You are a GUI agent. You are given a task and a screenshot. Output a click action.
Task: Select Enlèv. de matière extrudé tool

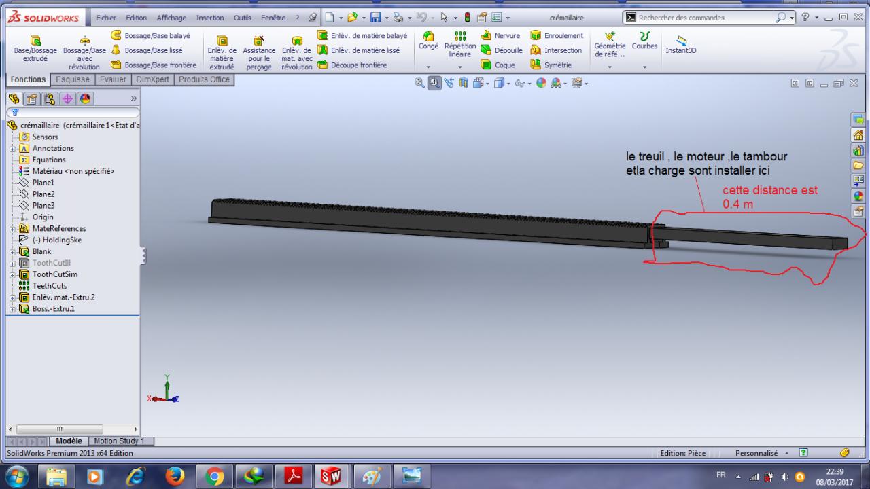tap(222, 53)
